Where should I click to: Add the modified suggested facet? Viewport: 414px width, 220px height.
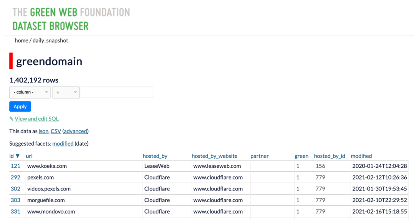pos(63,144)
